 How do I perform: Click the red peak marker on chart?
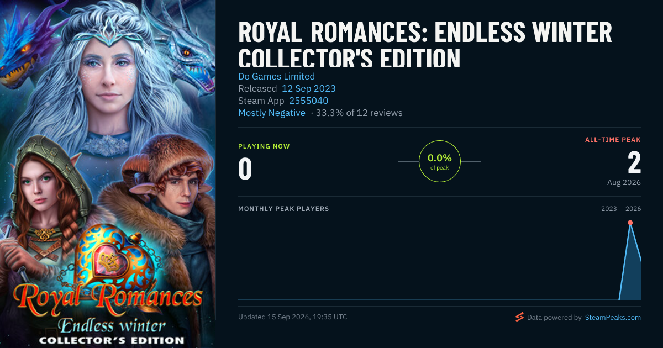coord(630,223)
